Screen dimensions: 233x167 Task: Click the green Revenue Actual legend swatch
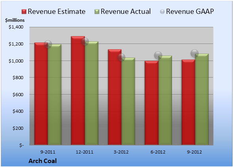[97, 11]
